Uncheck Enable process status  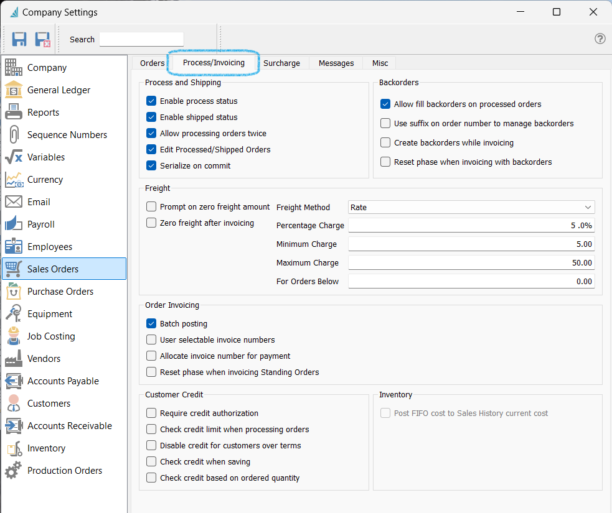point(151,101)
